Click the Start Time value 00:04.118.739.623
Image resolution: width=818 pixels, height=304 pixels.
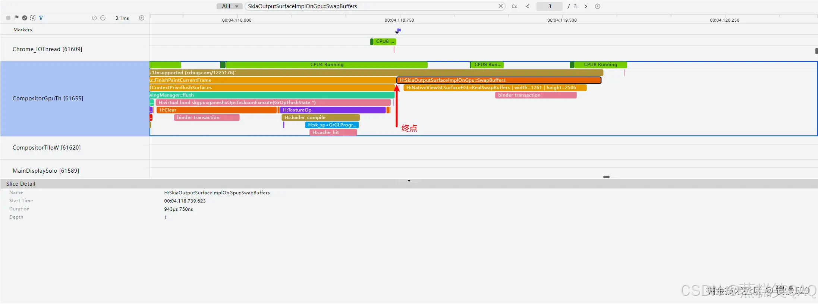(185, 201)
